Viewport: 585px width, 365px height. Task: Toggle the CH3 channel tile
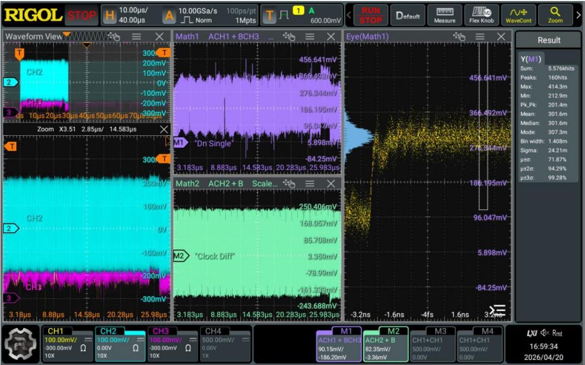pos(173,344)
